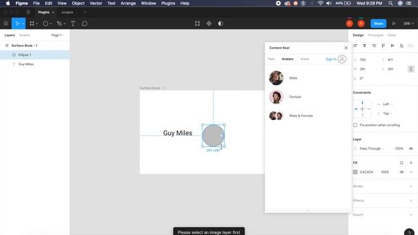The image size is (418, 235).
Task: Click the C4C4C4 fill color swatch
Action: 355,172
